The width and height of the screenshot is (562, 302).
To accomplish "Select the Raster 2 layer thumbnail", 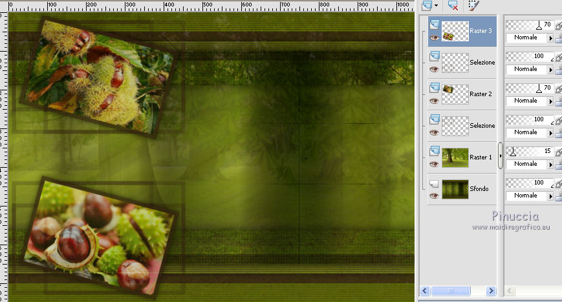I will 455,94.
